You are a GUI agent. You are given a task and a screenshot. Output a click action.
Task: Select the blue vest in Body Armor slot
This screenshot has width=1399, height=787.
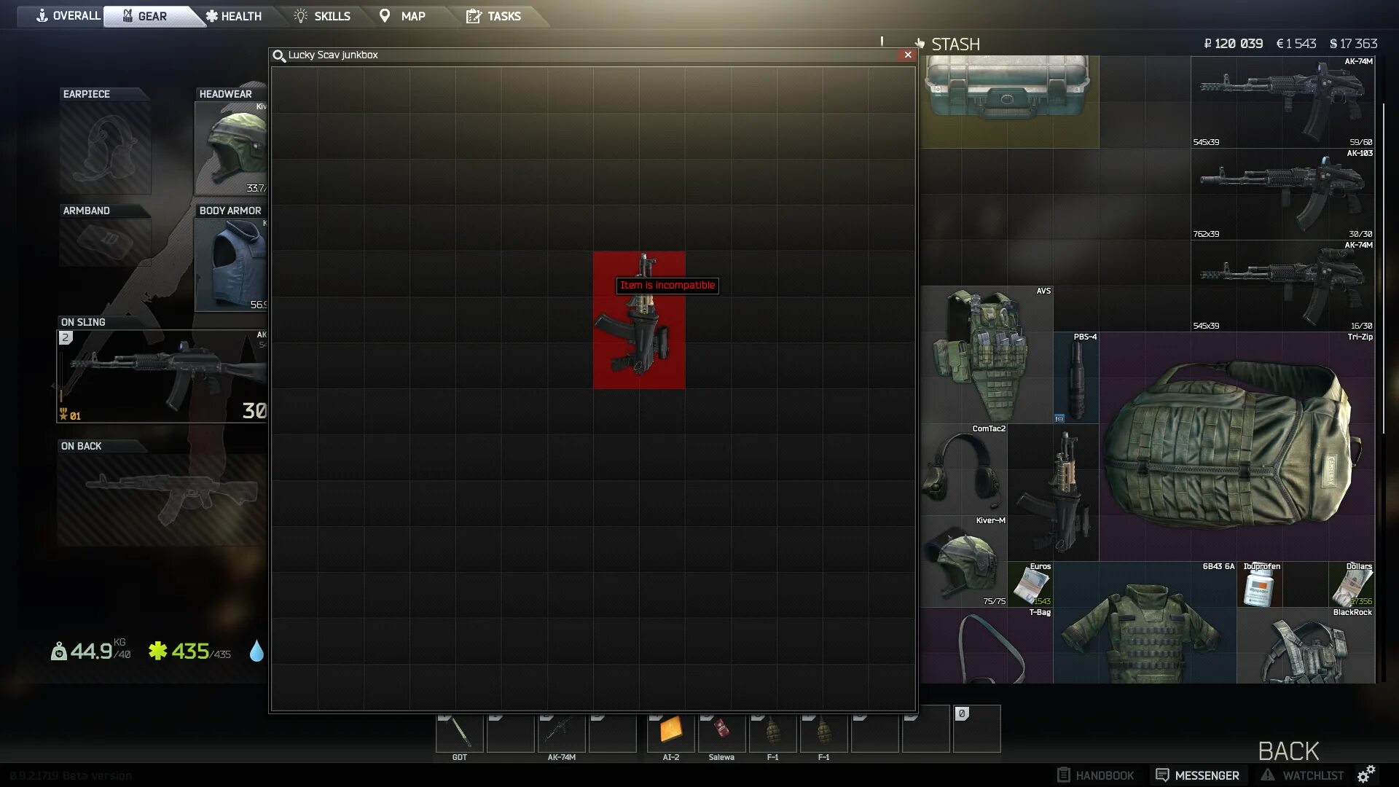(x=231, y=265)
